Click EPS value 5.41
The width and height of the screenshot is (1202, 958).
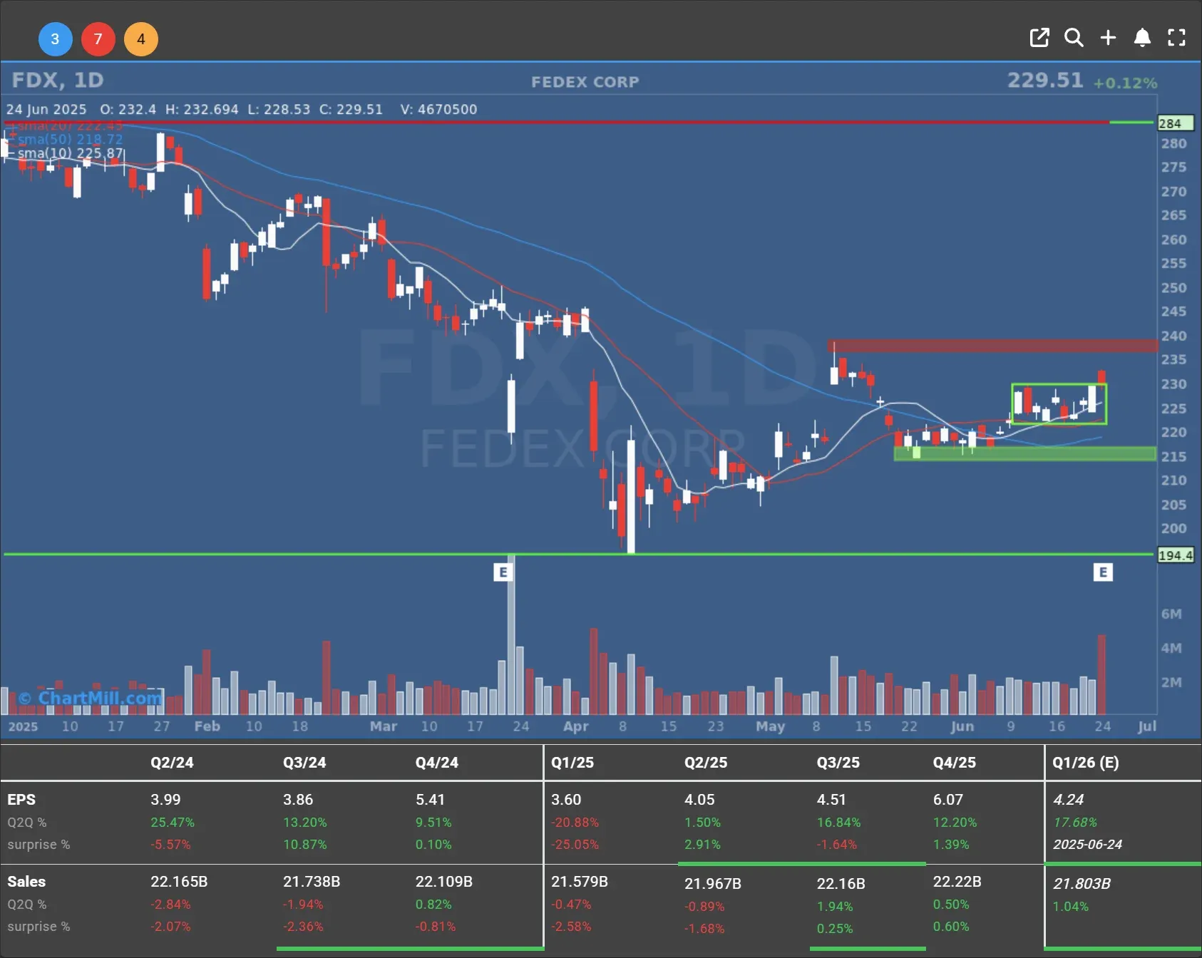[x=430, y=800]
